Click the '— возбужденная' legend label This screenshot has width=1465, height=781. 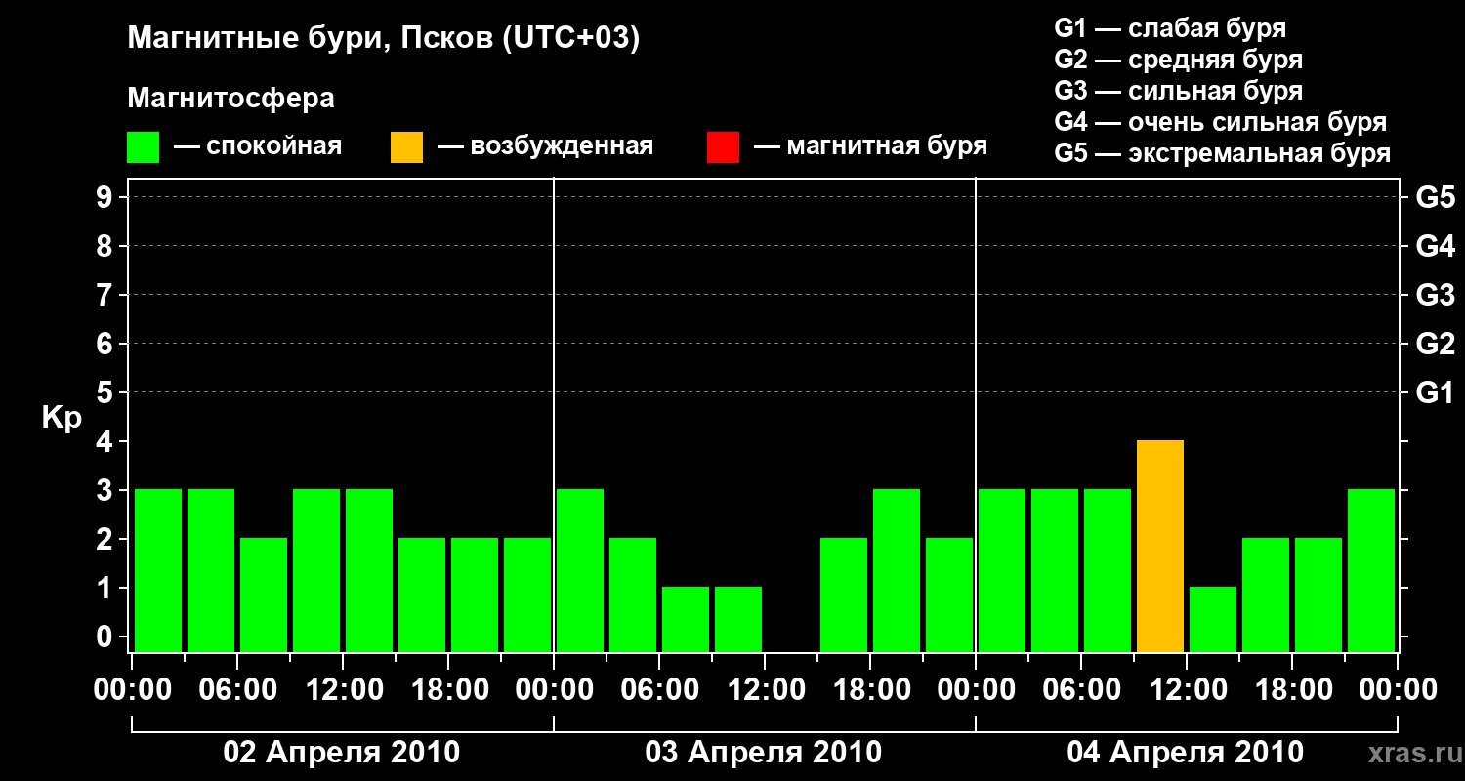pos(545,146)
